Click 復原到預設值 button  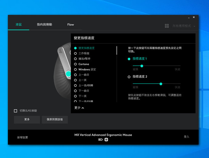click(x=55, y=119)
